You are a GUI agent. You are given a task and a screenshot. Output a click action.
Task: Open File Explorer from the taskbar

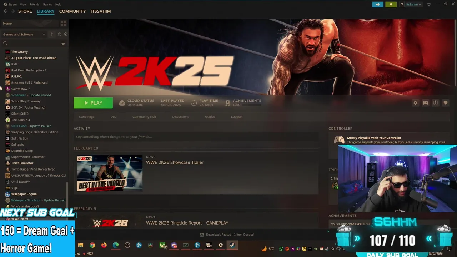pyautogui.click(x=81, y=245)
